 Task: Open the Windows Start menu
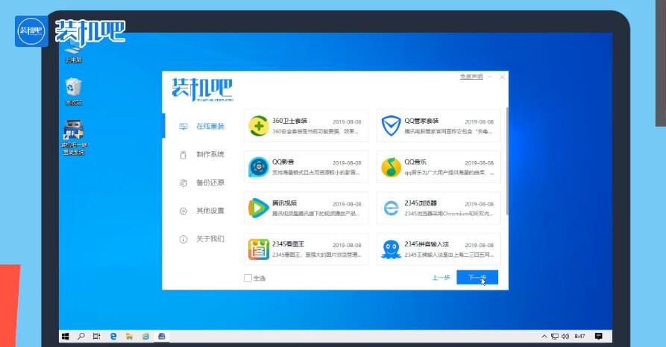(x=66, y=337)
